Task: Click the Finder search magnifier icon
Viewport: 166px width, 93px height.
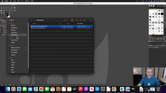Action: tap(91, 20)
